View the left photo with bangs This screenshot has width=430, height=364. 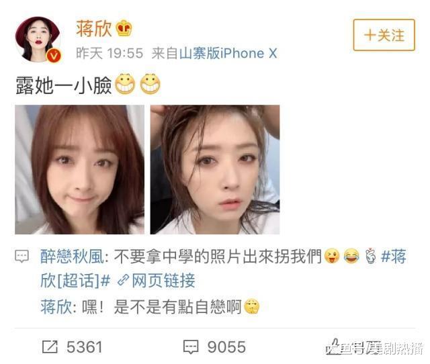click(x=79, y=169)
